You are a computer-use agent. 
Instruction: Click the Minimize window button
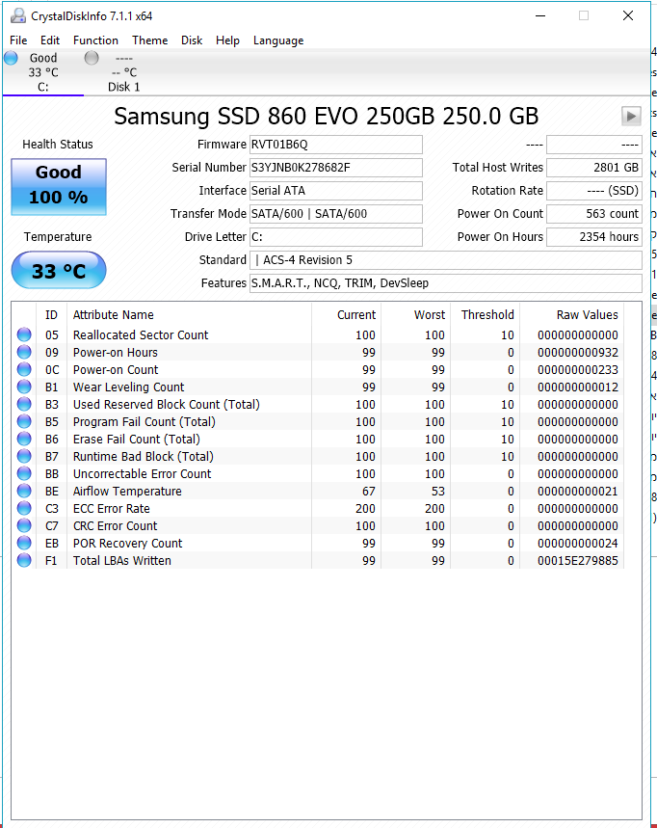pyautogui.click(x=540, y=15)
